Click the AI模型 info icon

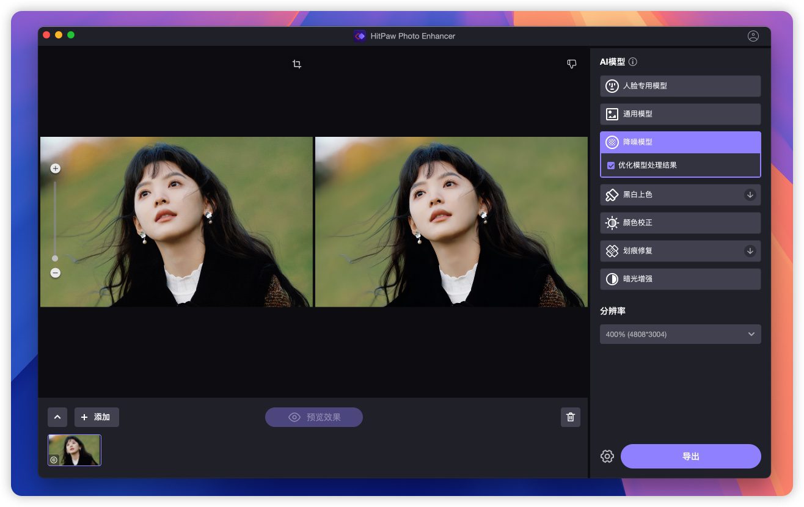633,62
